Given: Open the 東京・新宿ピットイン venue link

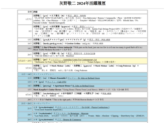Looking at the screenshot, I should (84, 26).
